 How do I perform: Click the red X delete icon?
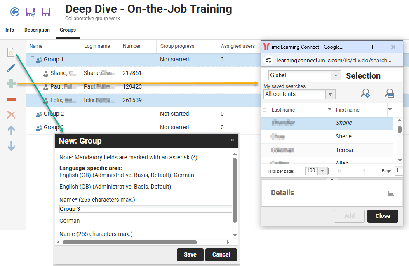pyautogui.click(x=11, y=114)
